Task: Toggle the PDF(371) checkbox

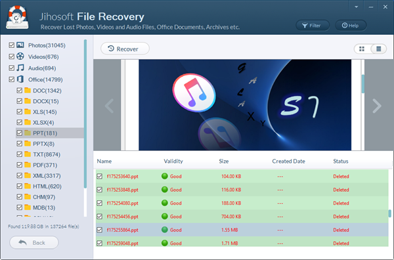Action: tap(19, 165)
